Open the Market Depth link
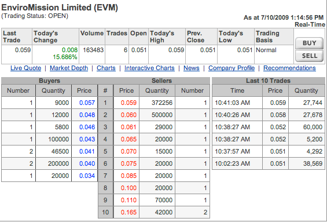Screen dimensions: 327x222 [x=69, y=68]
